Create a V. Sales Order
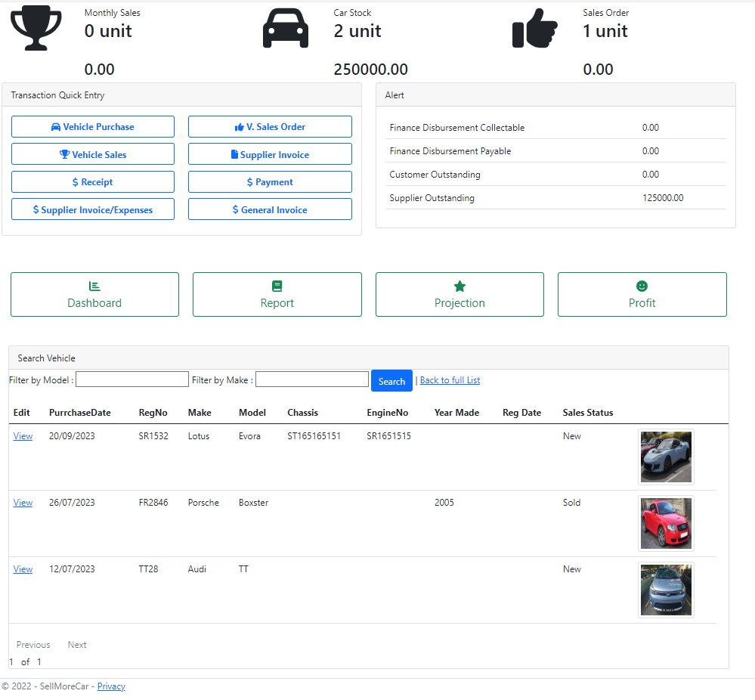The width and height of the screenshot is (755, 700). [270, 127]
